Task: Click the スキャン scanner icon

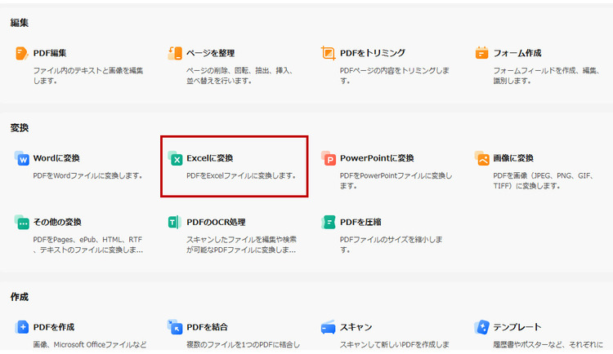Action: (x=328, y=327)
